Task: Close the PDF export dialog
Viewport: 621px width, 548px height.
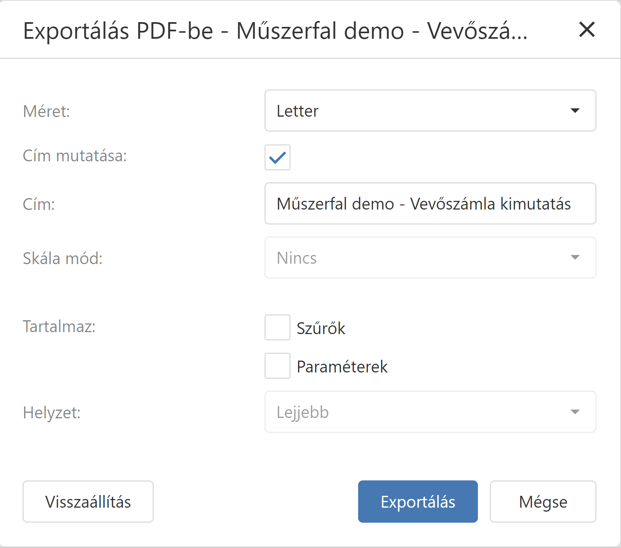Action: (587, 30)
